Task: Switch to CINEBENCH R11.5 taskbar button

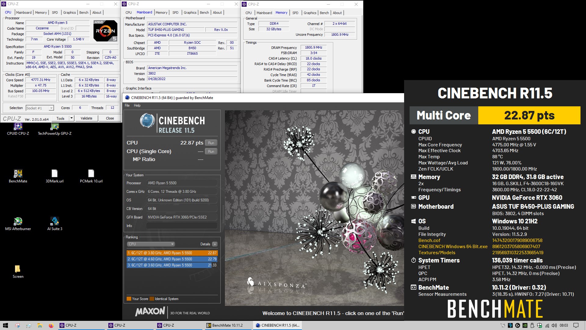Action: tap(277, 325)
